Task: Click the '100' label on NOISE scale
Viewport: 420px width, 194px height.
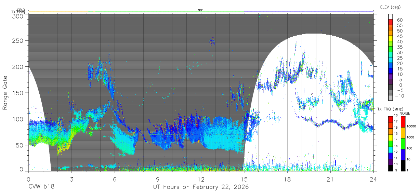Action: click(409, 148)
